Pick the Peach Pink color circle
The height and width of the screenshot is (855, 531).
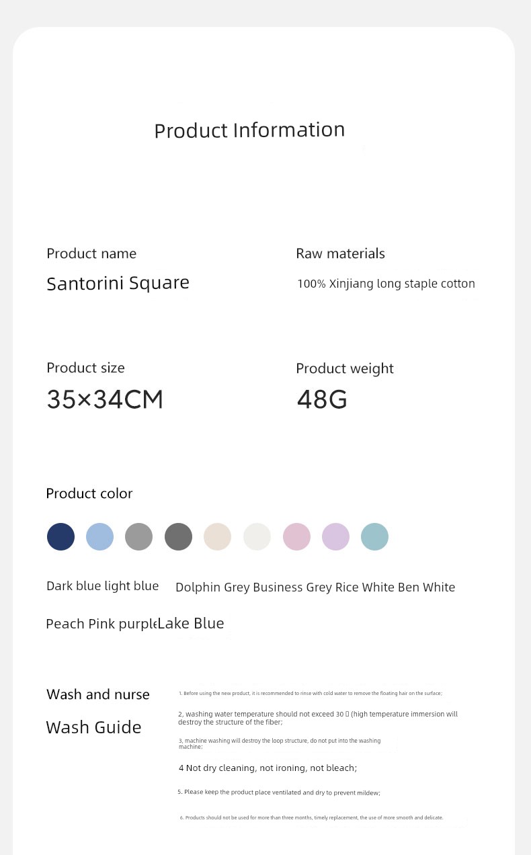[296, 536]
